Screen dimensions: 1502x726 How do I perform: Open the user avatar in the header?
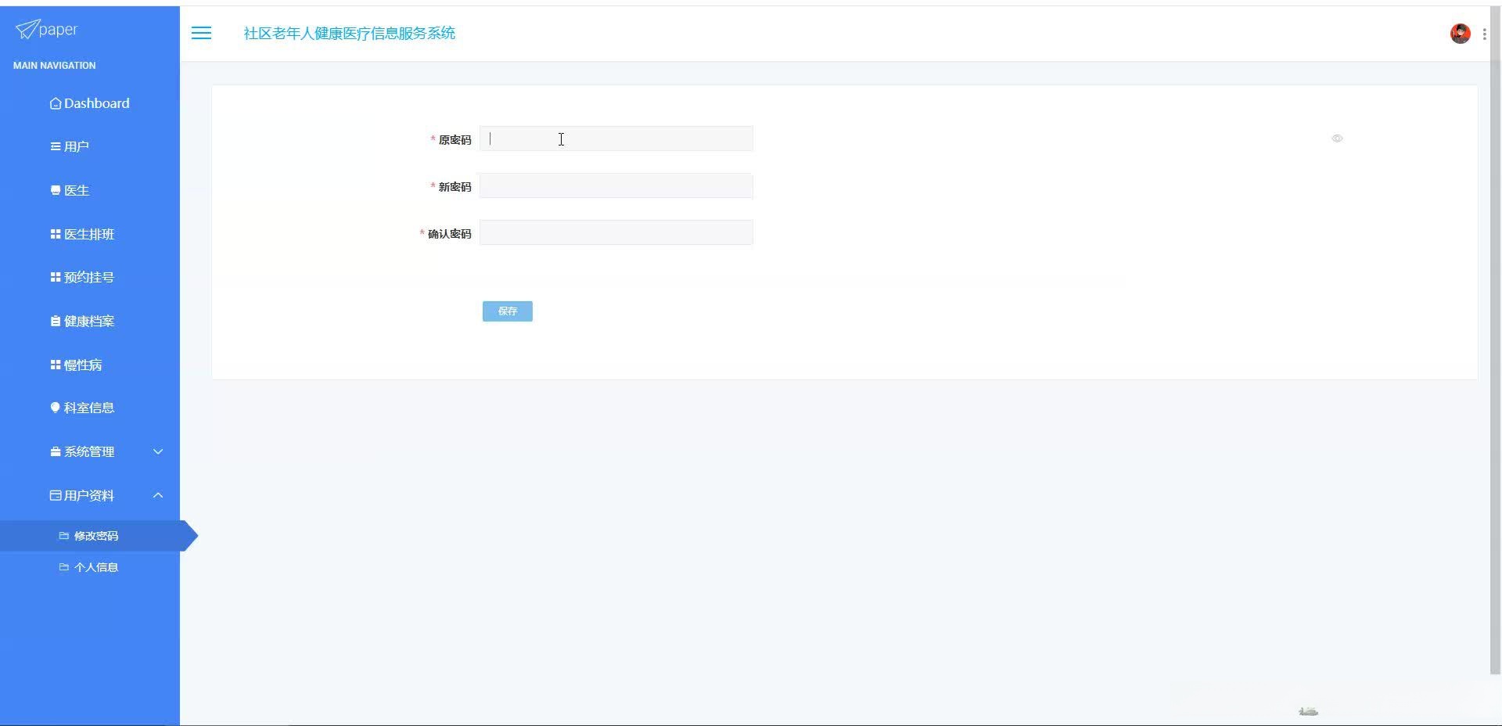(1460, 34)
